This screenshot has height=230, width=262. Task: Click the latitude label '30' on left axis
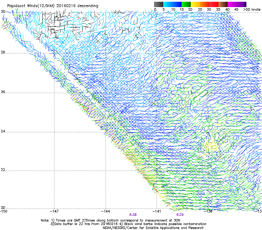point(3,12)
